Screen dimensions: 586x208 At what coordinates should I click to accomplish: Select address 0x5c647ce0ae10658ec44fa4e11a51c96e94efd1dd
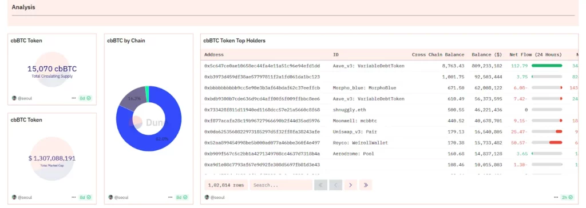point(262,66)
